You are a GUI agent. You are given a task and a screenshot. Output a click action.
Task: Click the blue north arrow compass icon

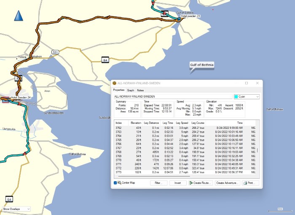click(x=19, y=16)
